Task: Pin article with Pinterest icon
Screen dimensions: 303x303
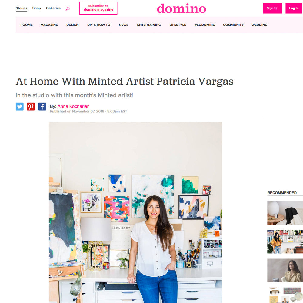Action: tap(31, 106)
